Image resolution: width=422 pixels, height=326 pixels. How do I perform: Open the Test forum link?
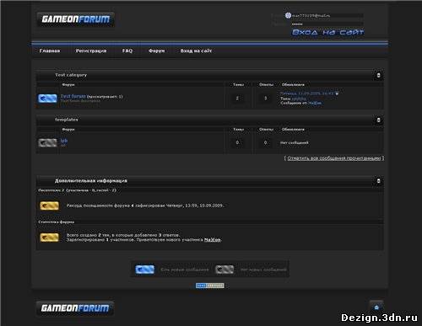(x=73, y=96)
